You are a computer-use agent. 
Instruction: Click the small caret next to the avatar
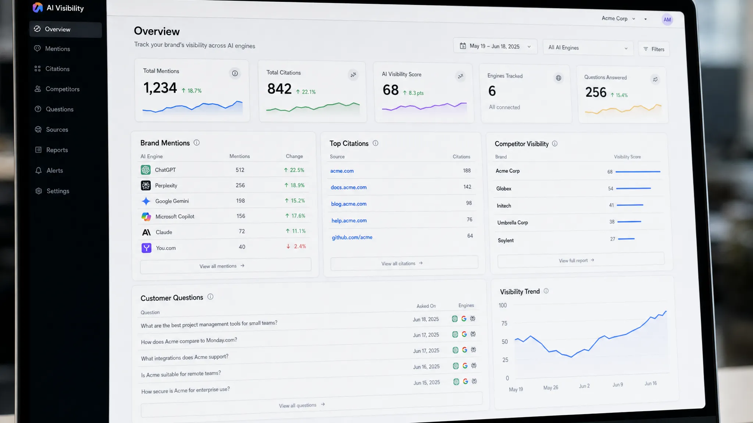click(x=645, y=19)
